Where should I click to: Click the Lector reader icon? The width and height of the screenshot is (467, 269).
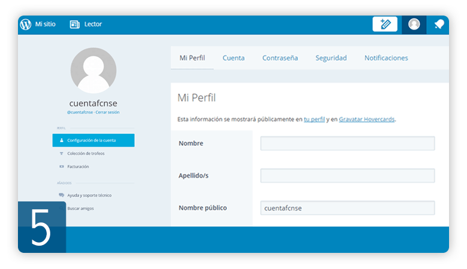[x=74, y=25]
